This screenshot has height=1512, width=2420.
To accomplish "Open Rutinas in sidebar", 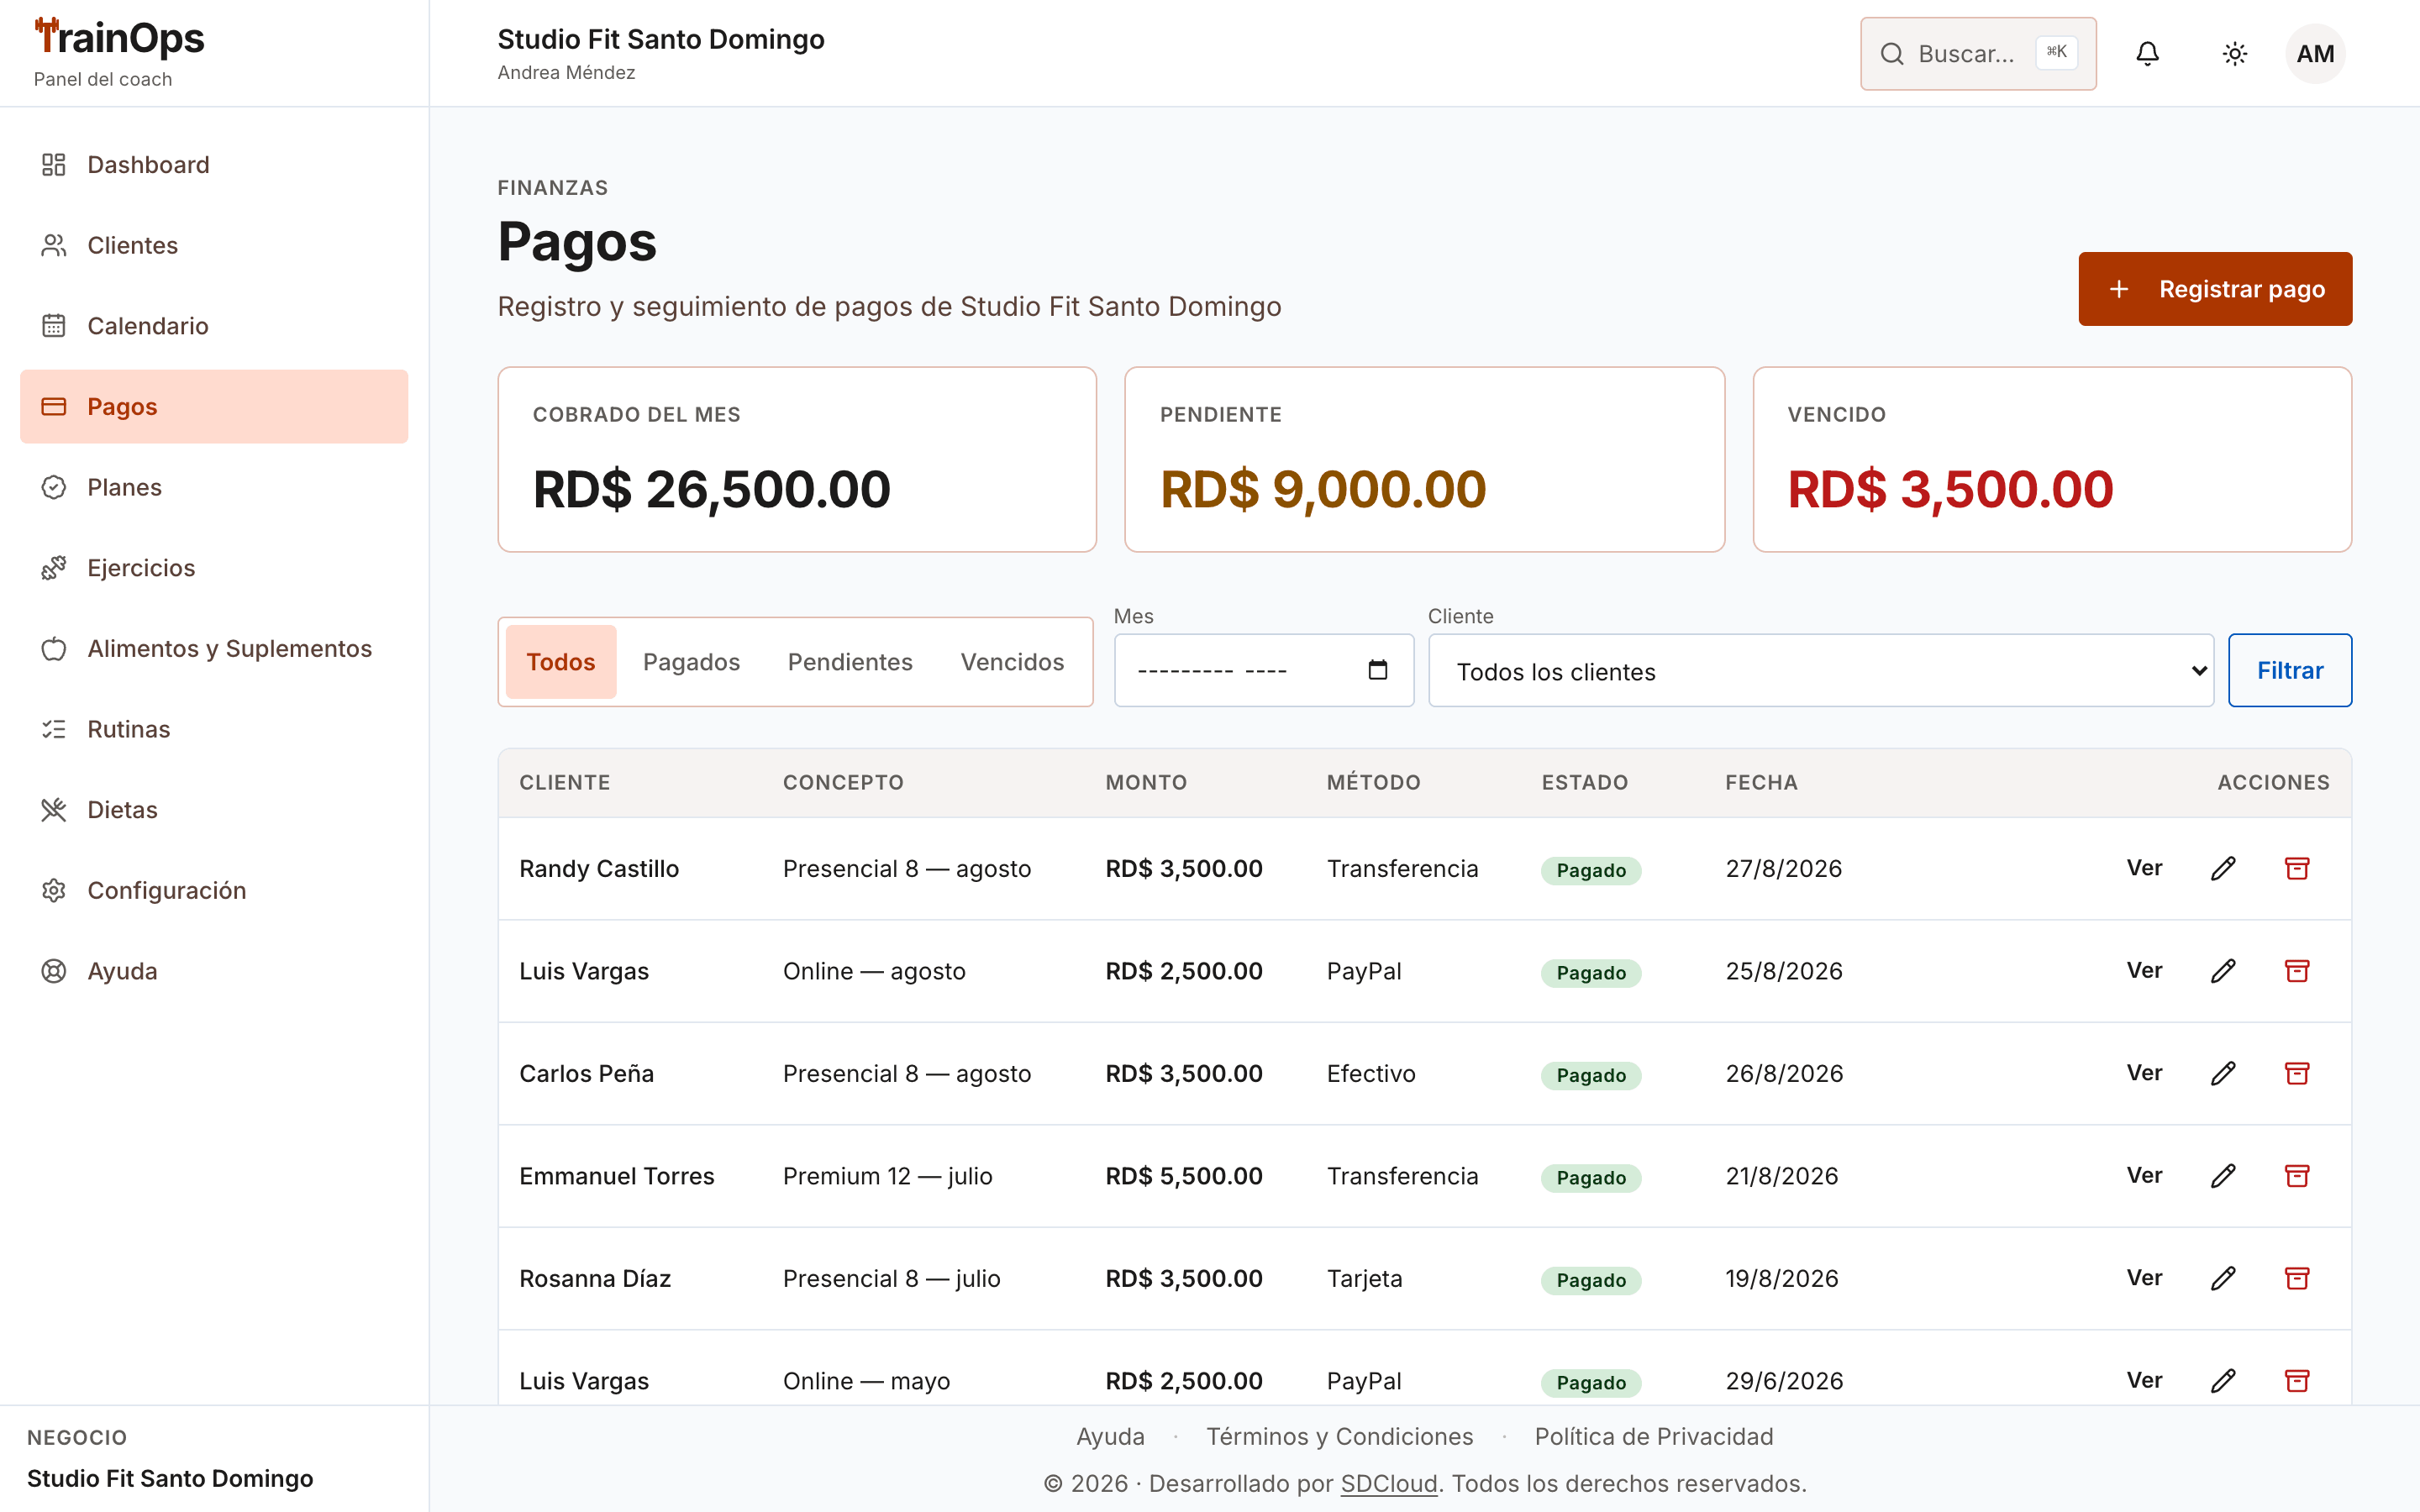I will tap(214, 729).
